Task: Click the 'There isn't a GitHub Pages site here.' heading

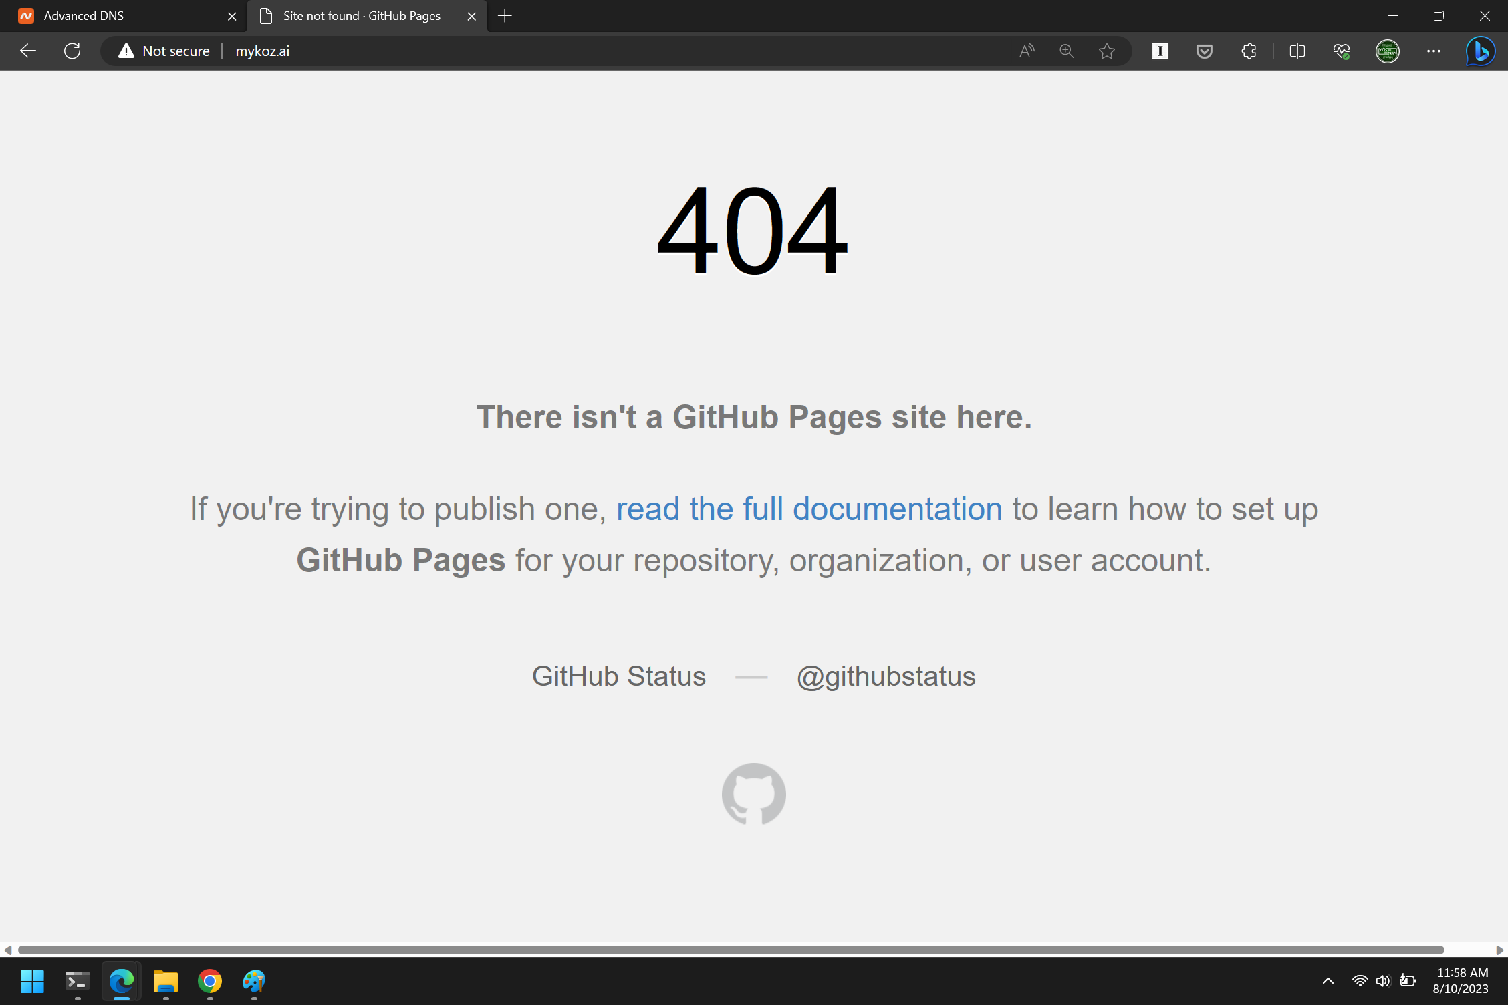Action: coord(754,417)
